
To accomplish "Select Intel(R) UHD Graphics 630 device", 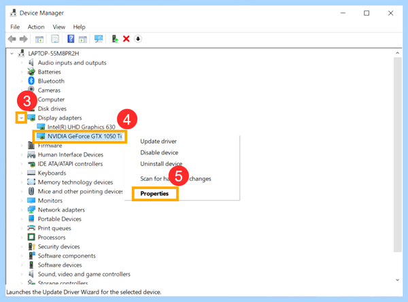I will pyautogui.click(x=81, y=127).
